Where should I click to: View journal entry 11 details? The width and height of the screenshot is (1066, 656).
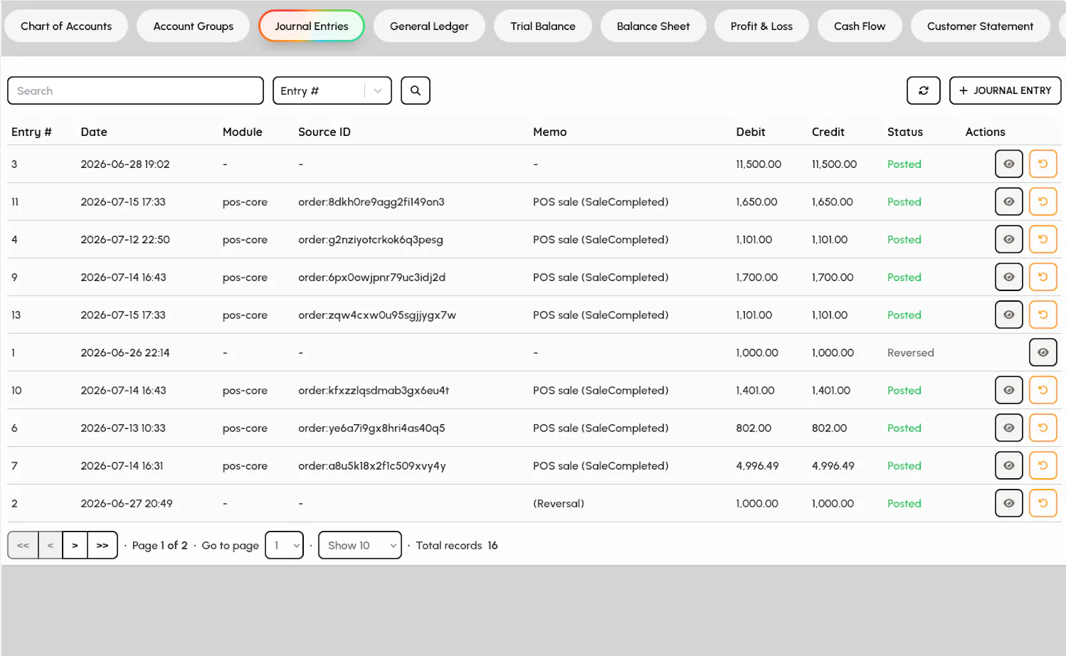(x=1009, y=202)
